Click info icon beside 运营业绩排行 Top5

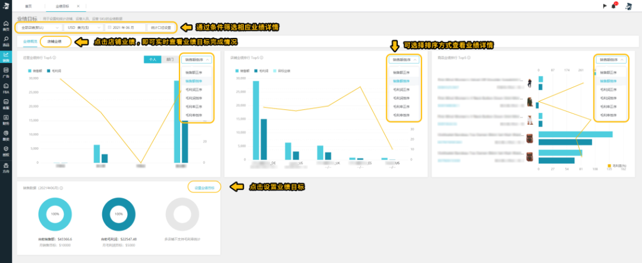pos(54,58)
